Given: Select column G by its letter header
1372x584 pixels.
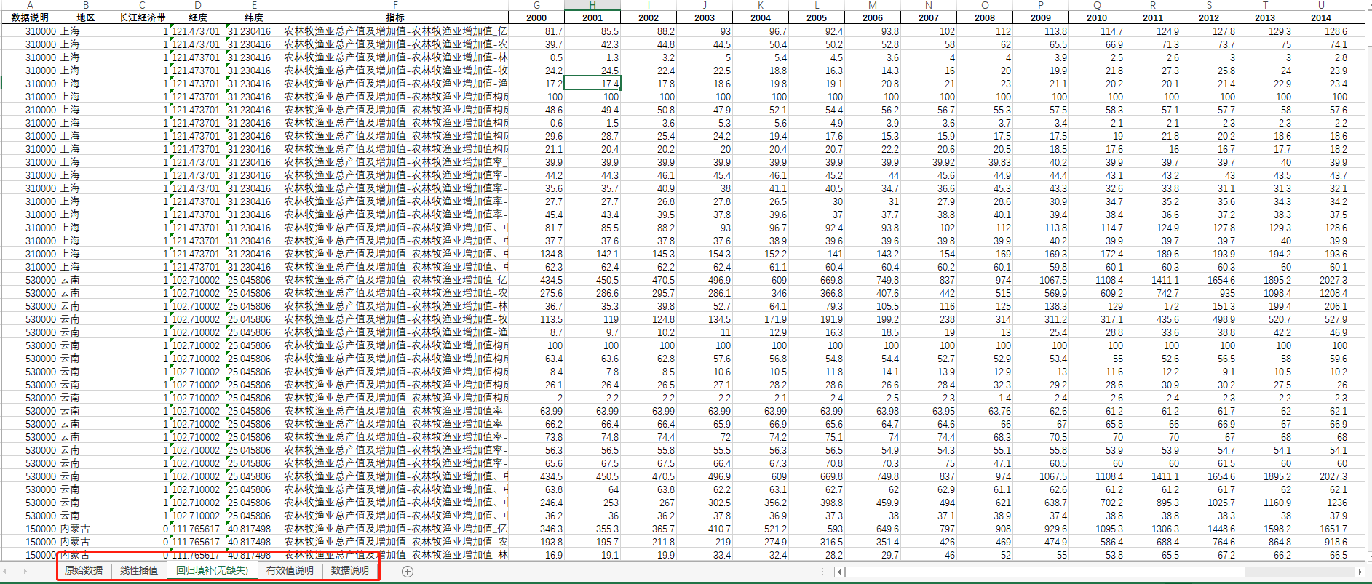Looking at the screenshot, I should [536, 5].
